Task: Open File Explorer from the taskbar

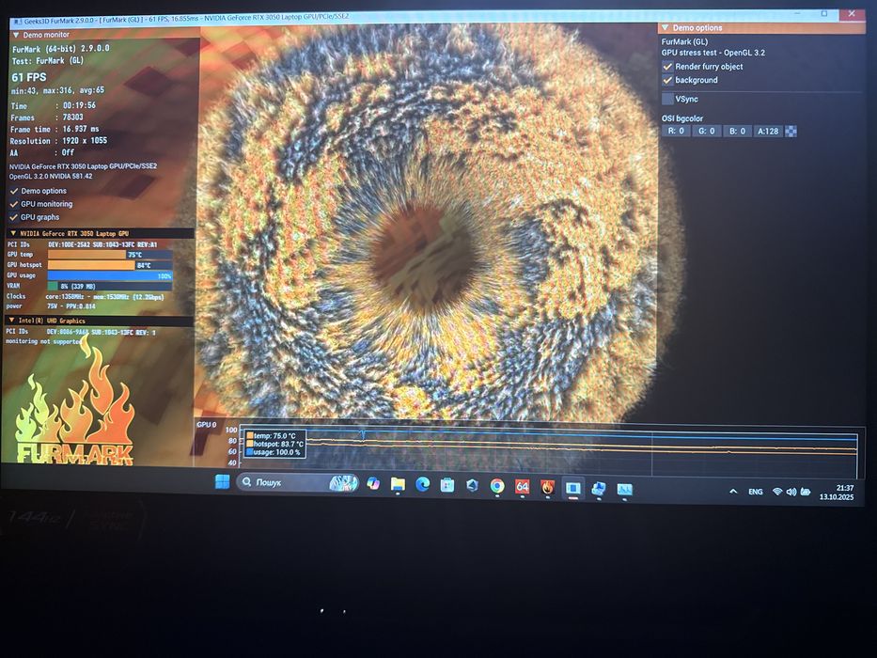Action: [398, 484]
